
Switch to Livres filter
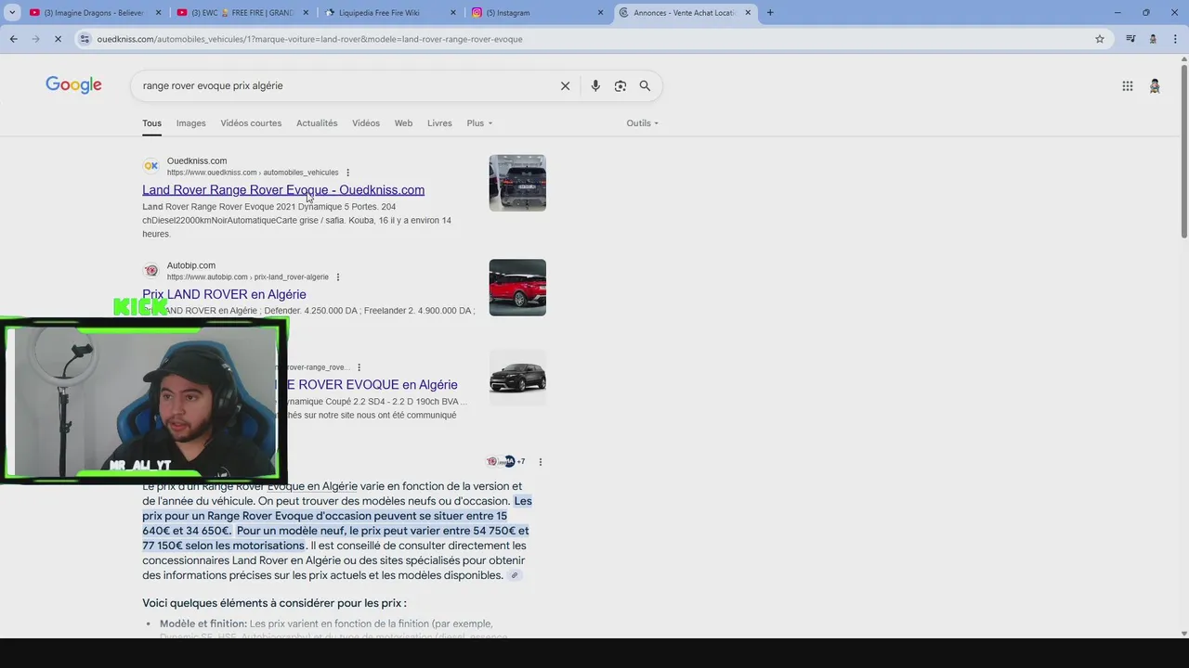439,123
